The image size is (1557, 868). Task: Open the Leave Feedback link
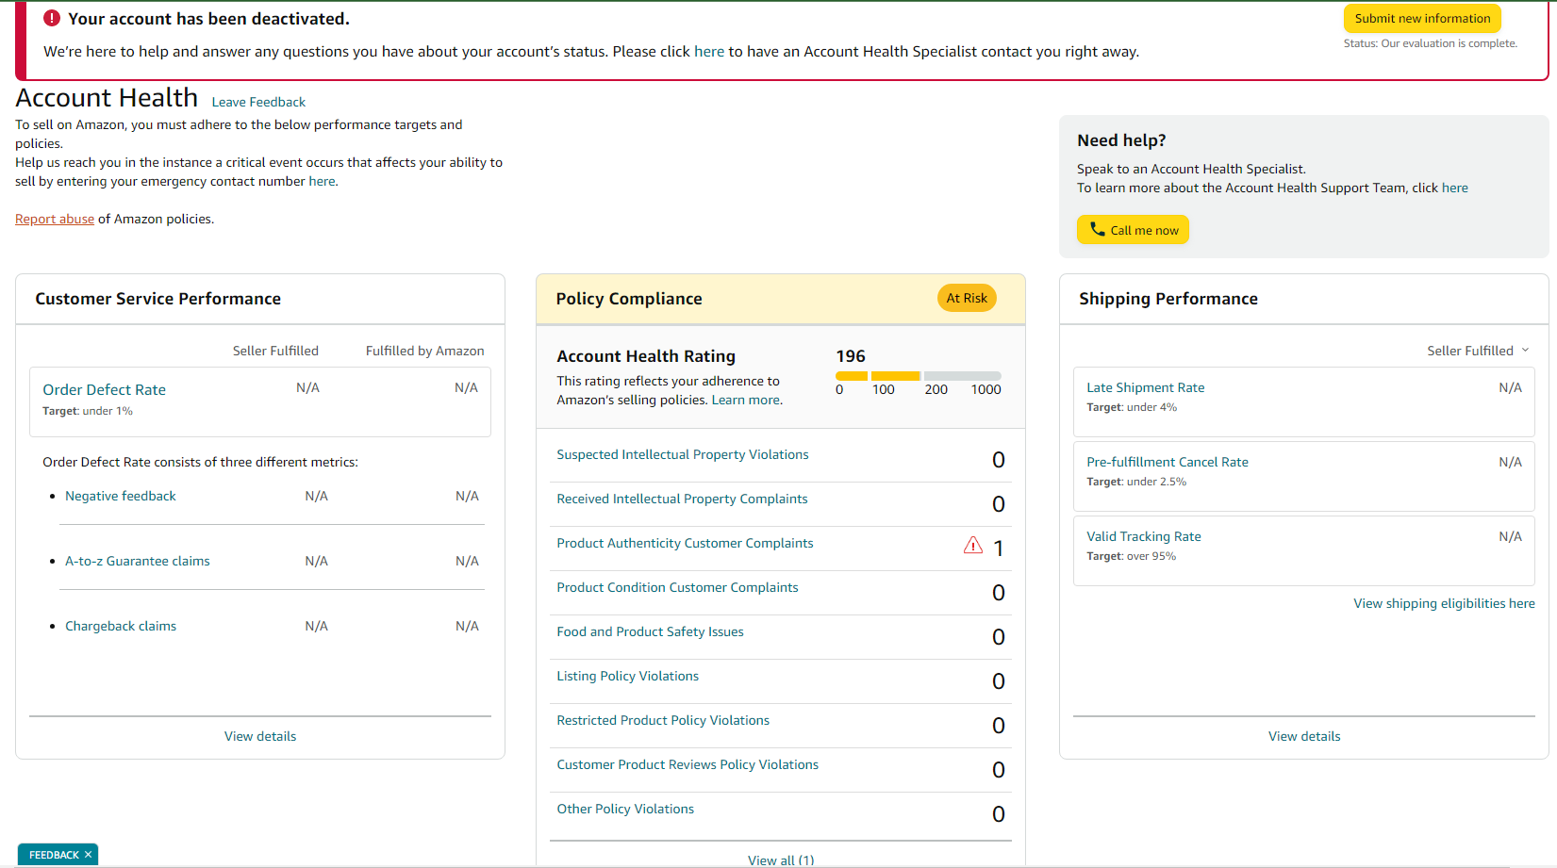[258, 102]
